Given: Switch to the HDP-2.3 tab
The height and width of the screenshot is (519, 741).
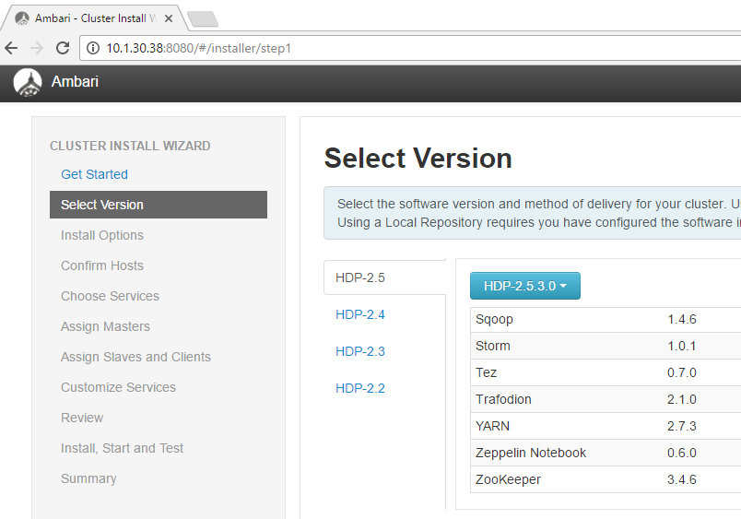Looking at the screenshot, I should point(360,351).
